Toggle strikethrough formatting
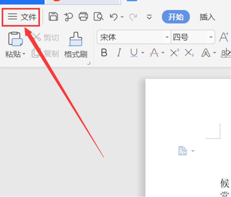Image resolution: width=231 pixels, height=197 pixels. coord(154,53)
